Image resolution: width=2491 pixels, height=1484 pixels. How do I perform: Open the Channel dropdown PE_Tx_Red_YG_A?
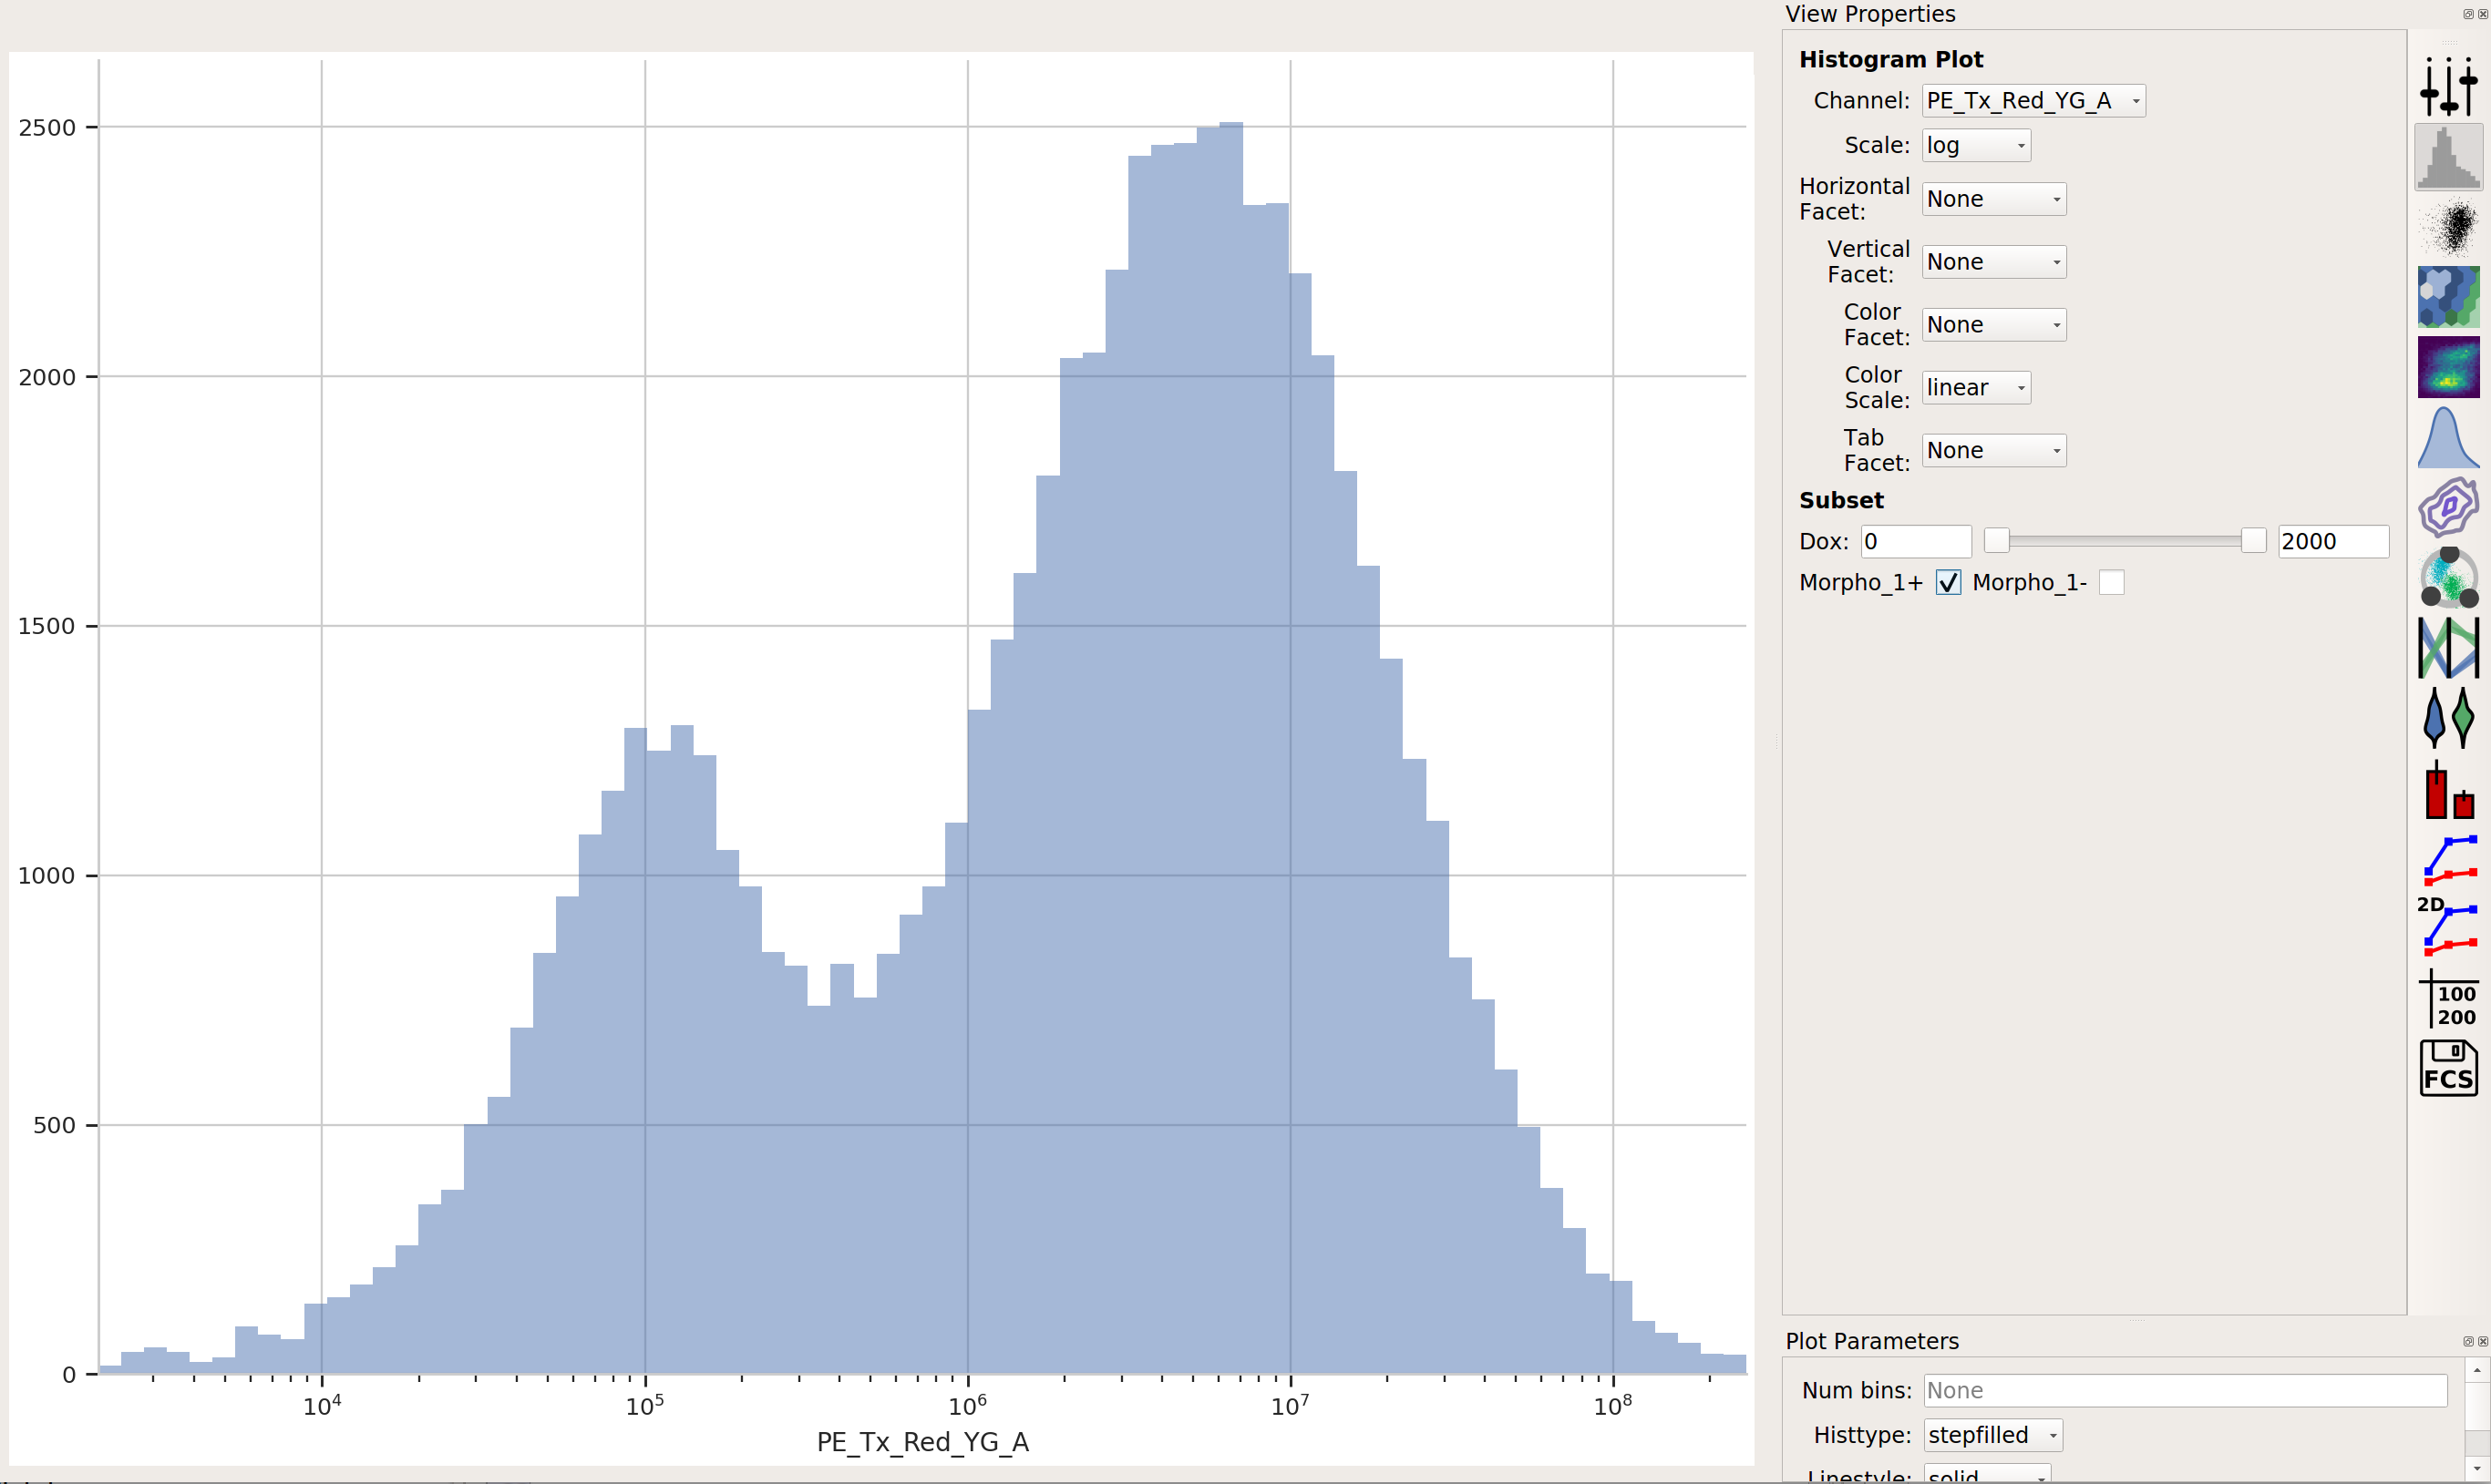[x=2033, y=100]
